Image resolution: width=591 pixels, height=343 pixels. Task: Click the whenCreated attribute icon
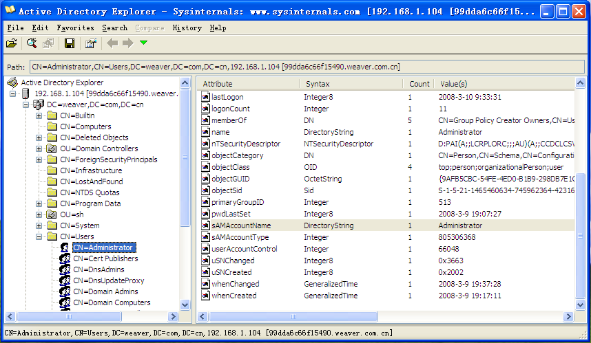click(x=205, y=296)
